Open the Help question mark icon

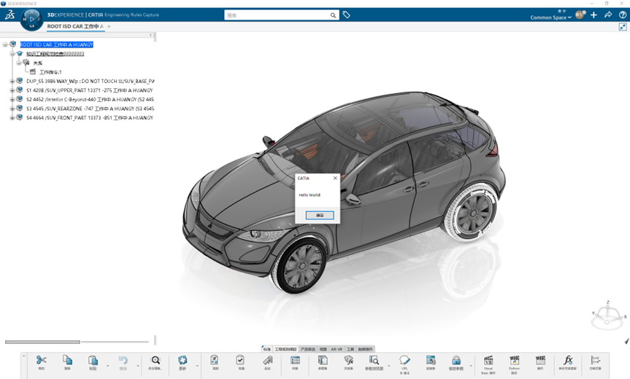623,15
